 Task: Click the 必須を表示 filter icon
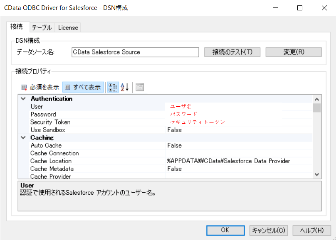coord(24,87)
